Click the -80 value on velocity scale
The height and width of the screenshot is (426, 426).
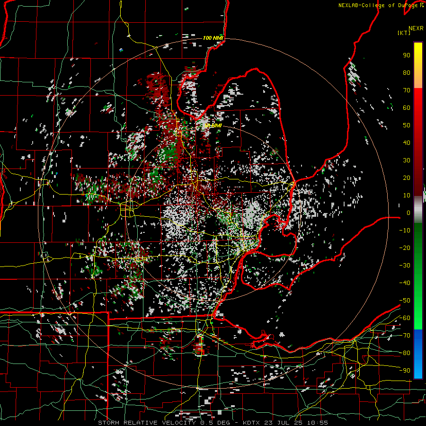405,353
